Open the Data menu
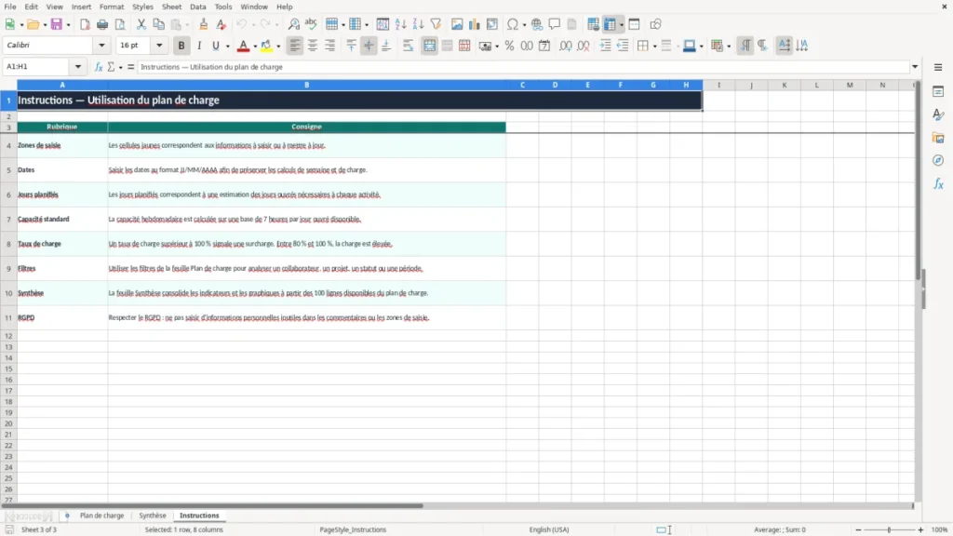 [x=197, y=7]
